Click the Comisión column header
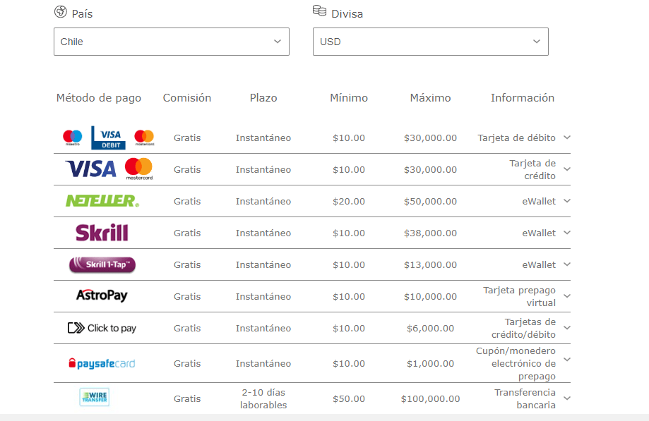The width and height of the screenshot is (649, 421). [187, 98]
